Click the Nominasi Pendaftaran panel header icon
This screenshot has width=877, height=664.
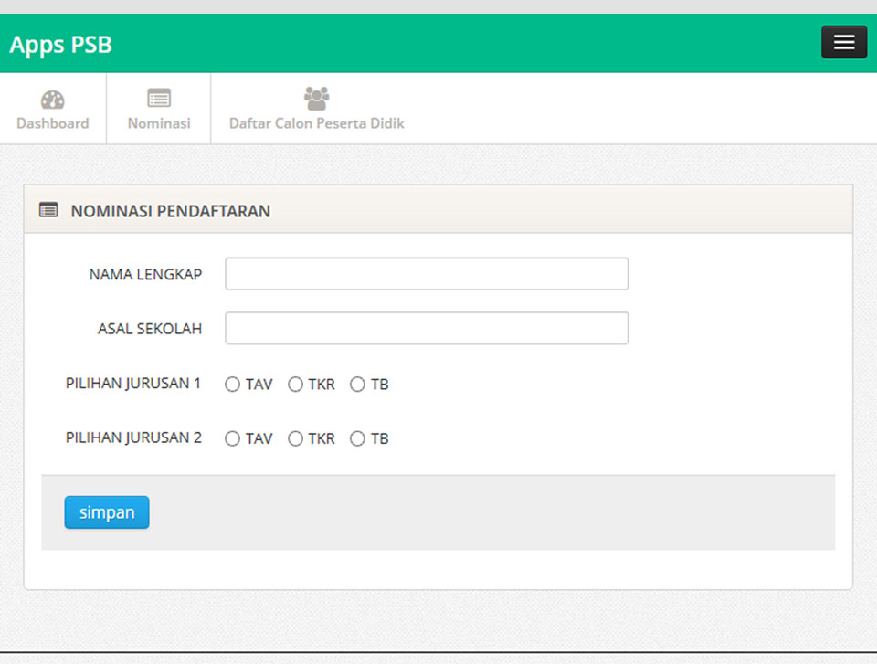48,210
